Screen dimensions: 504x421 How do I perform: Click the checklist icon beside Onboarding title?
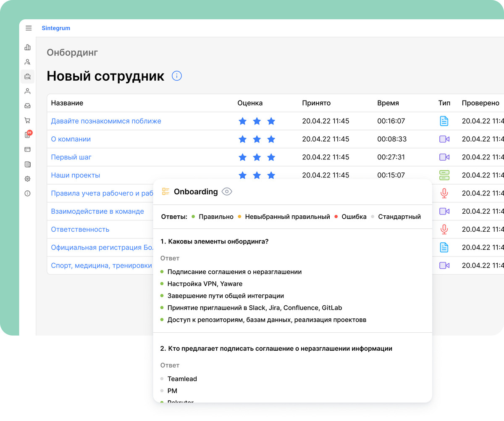point(166,192)
